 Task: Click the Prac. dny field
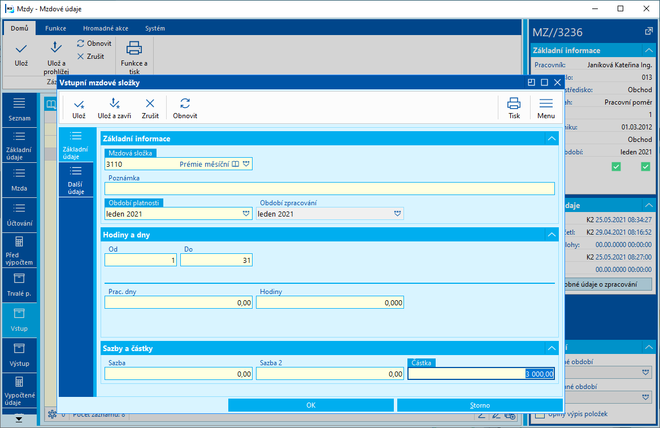click(x=179, y=302)
